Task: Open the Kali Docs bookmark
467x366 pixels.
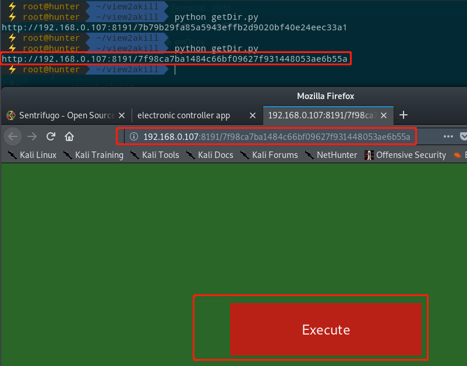Action: 210,155
